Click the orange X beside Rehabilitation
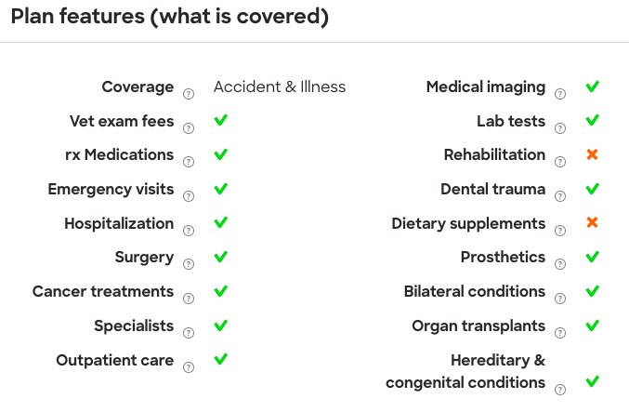Image resolution: width=629 pixels, height=412 pixels. pos(592,154)
